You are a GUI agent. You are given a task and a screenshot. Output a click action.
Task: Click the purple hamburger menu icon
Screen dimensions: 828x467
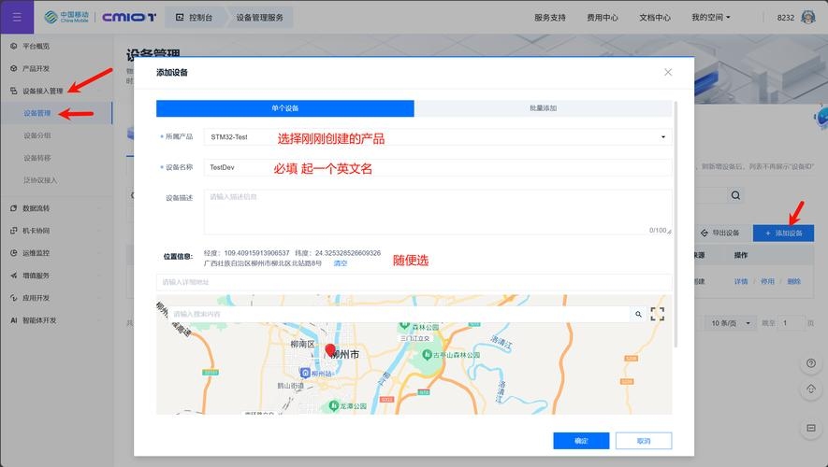pyautogui.click(x=17, y=17)
